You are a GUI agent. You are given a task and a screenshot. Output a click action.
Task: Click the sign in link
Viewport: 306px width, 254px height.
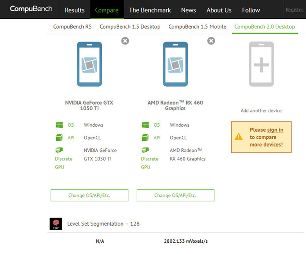pos(275,130)
